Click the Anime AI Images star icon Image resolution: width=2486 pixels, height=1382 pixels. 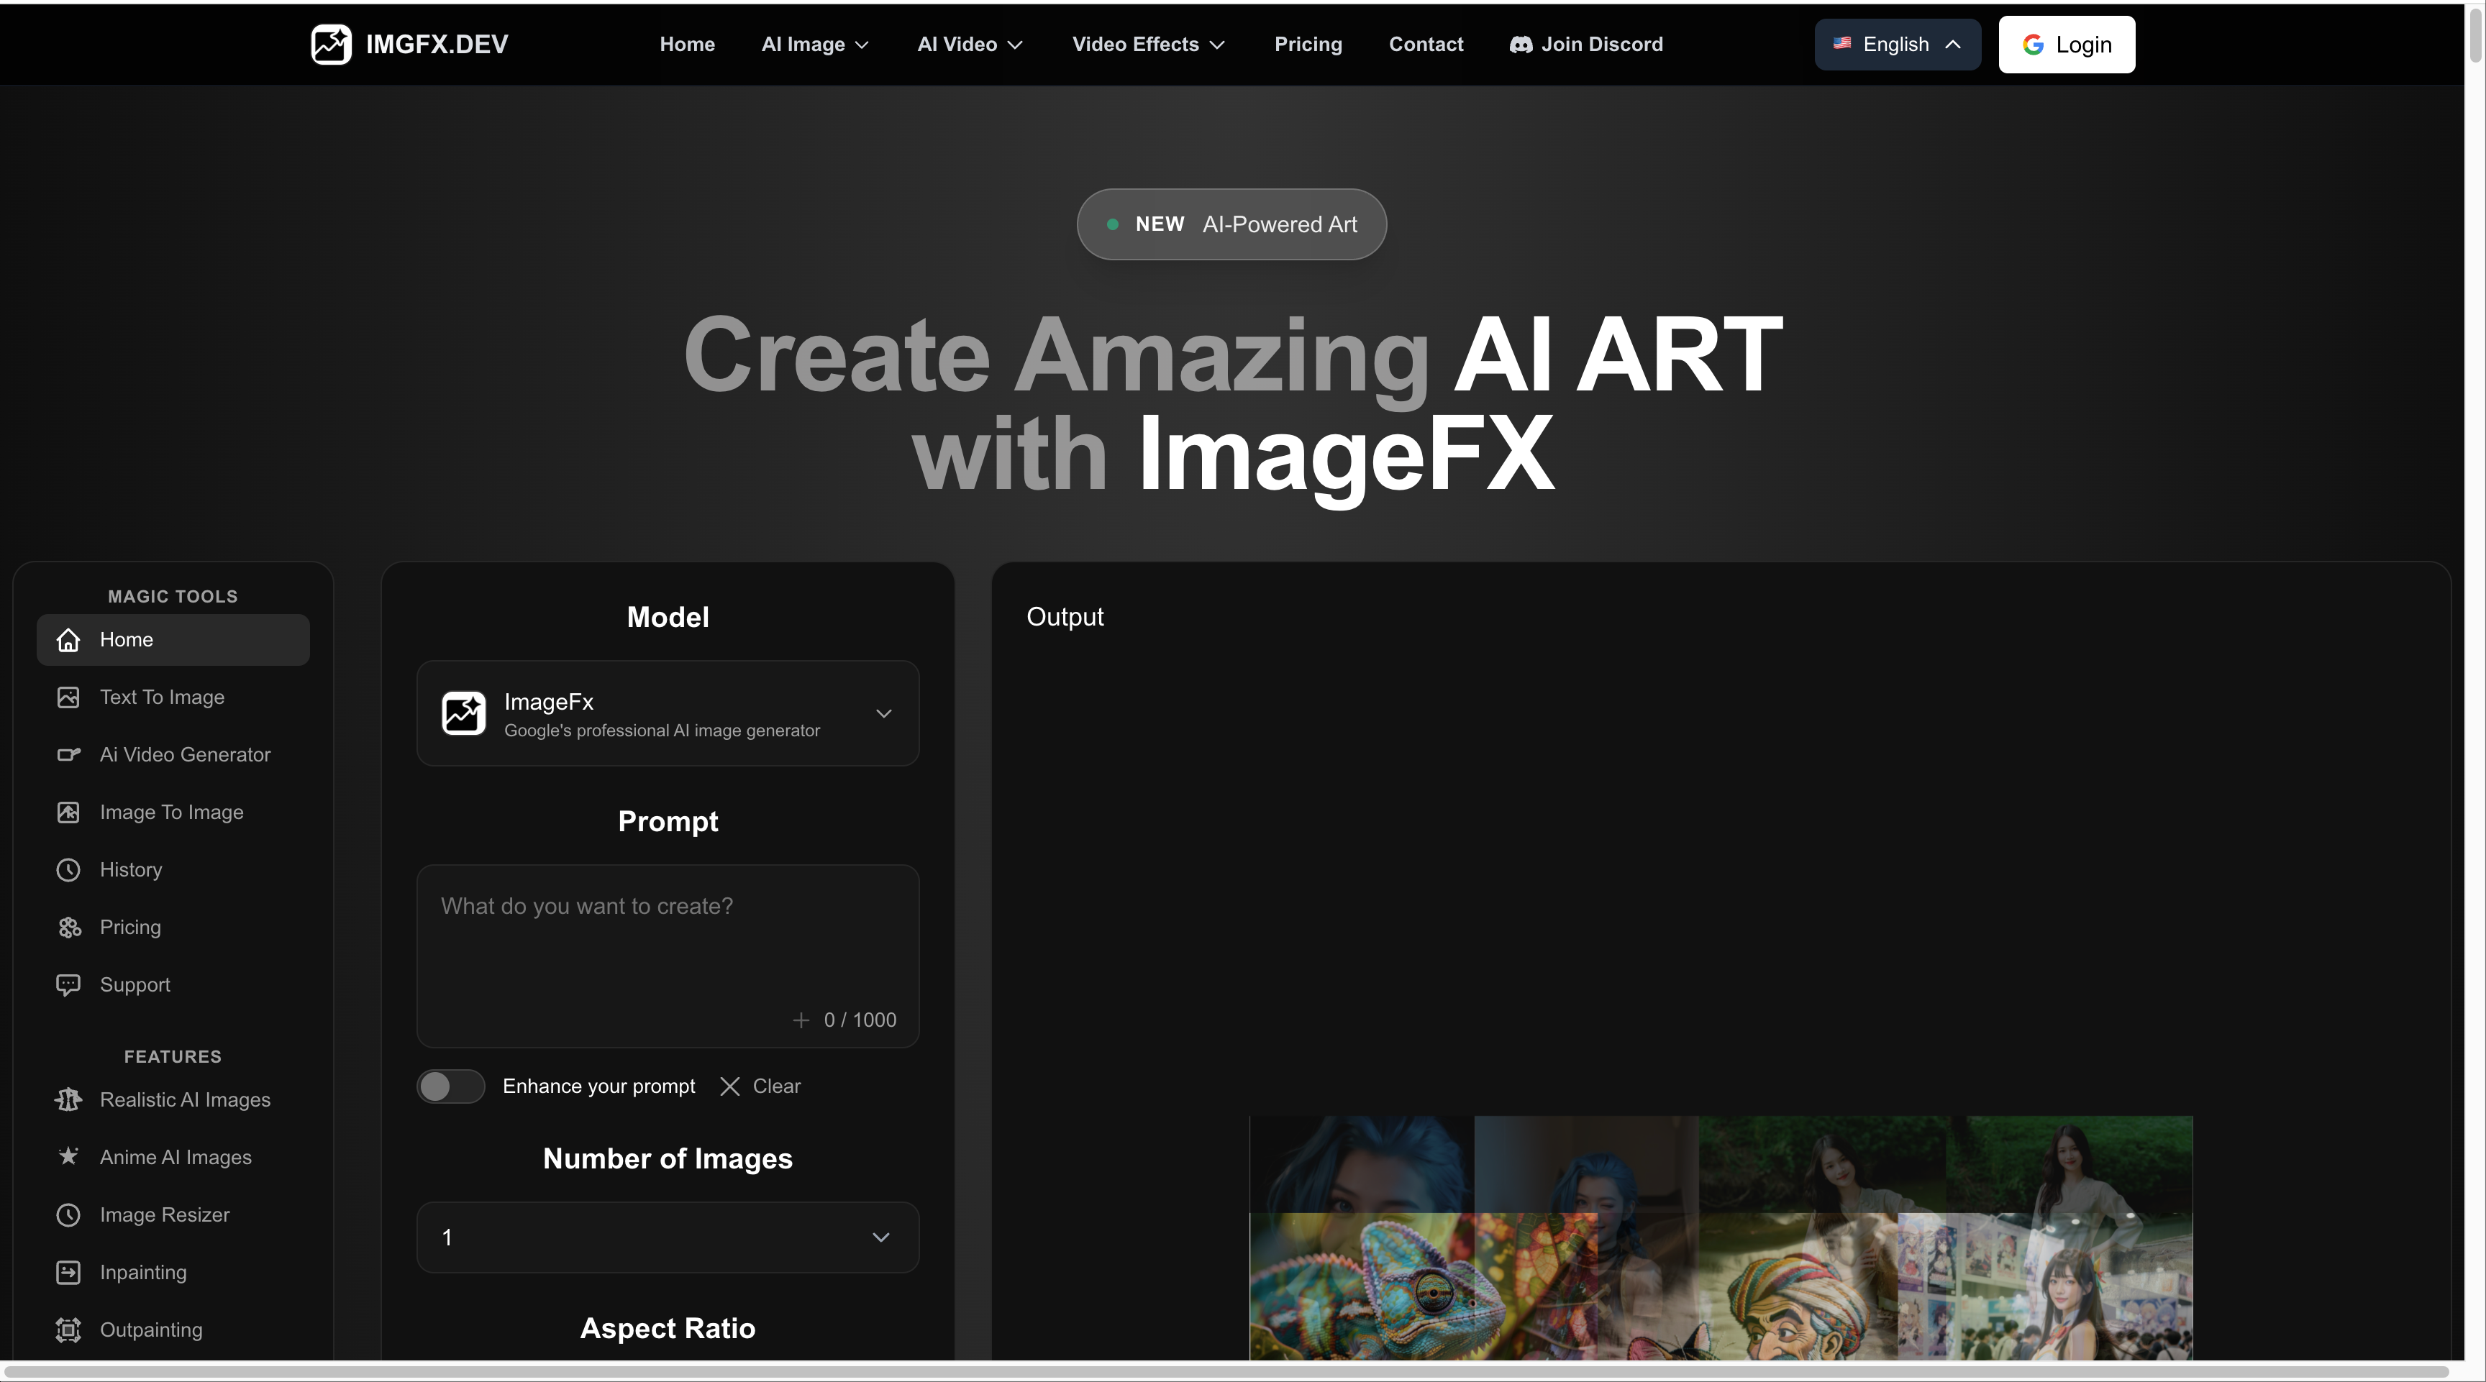tap(68, 1156)
